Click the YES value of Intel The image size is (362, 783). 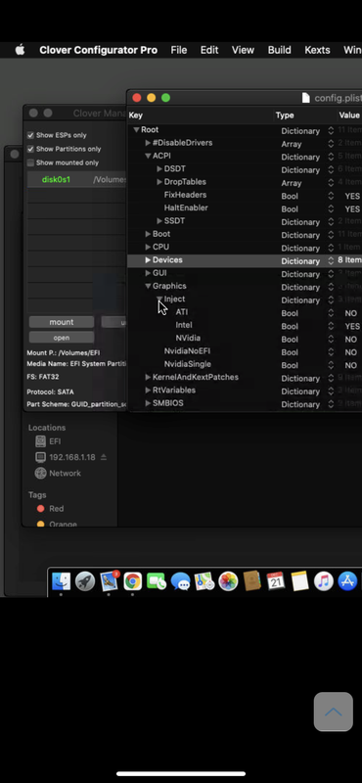[x=352, y=327]
